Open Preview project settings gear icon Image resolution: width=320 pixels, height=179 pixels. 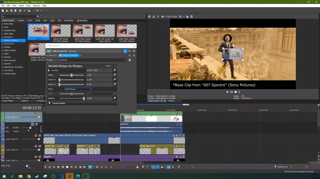coord(149,17)
